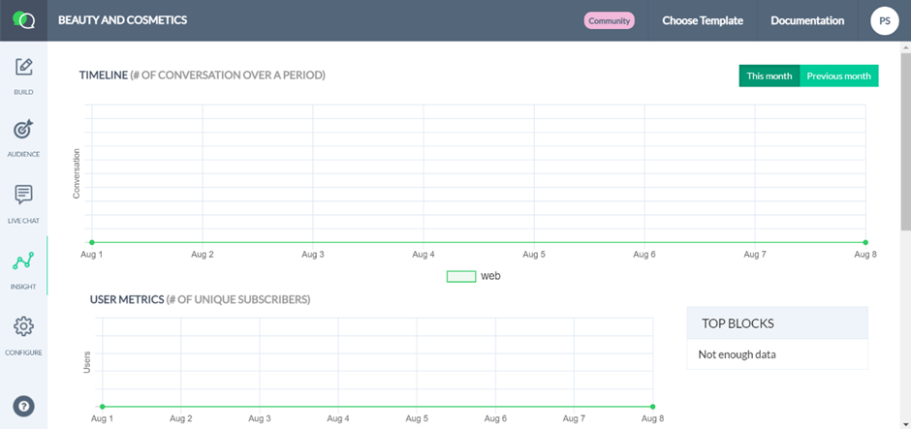Click the Choose Template link
Screen dimensions: 911x429
coord(703,21)
